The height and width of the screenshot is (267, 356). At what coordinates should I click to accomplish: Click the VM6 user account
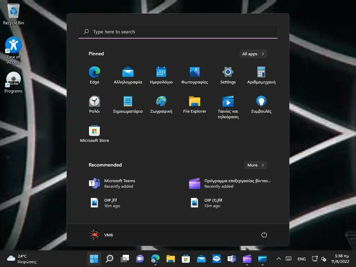pyautogui.click(x=101, y=235)
